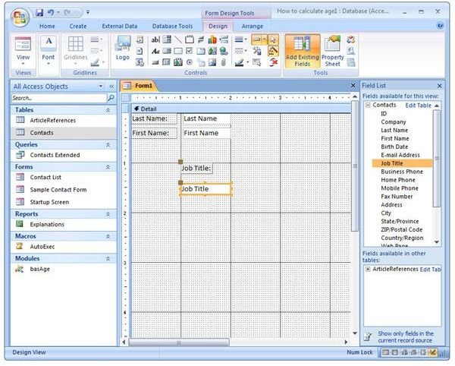Insert Date and Time control
Viewport: 455px width, 366px height.
140,62
